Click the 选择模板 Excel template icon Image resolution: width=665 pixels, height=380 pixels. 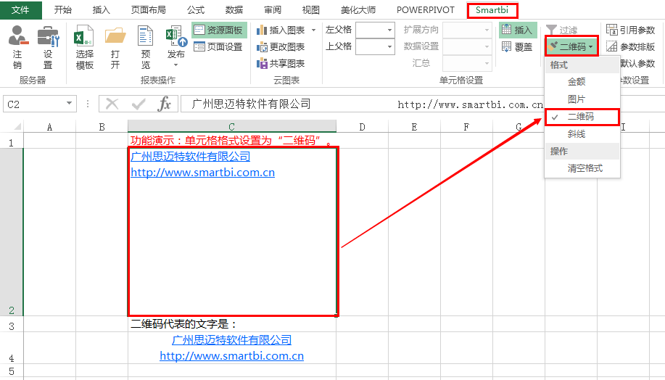point(84,36)
